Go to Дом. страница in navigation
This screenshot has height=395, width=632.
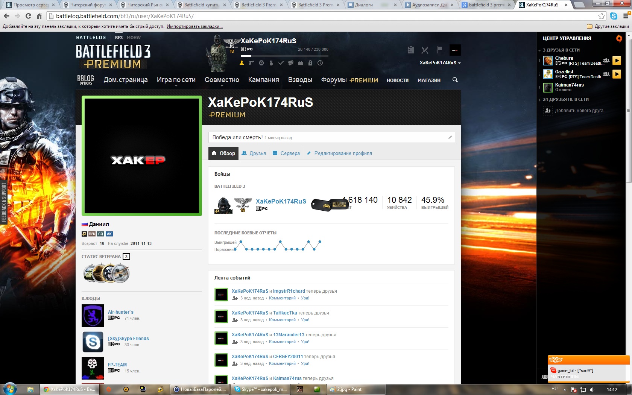(x=126, y=80)
